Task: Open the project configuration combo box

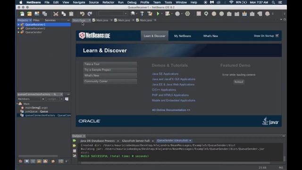Action: (113, 14)
